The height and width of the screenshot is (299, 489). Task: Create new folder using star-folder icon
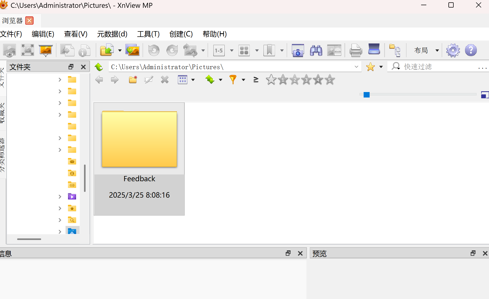click(133, 80)
